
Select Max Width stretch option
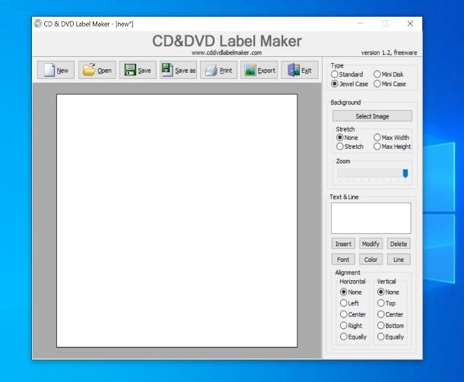[391, 137]
